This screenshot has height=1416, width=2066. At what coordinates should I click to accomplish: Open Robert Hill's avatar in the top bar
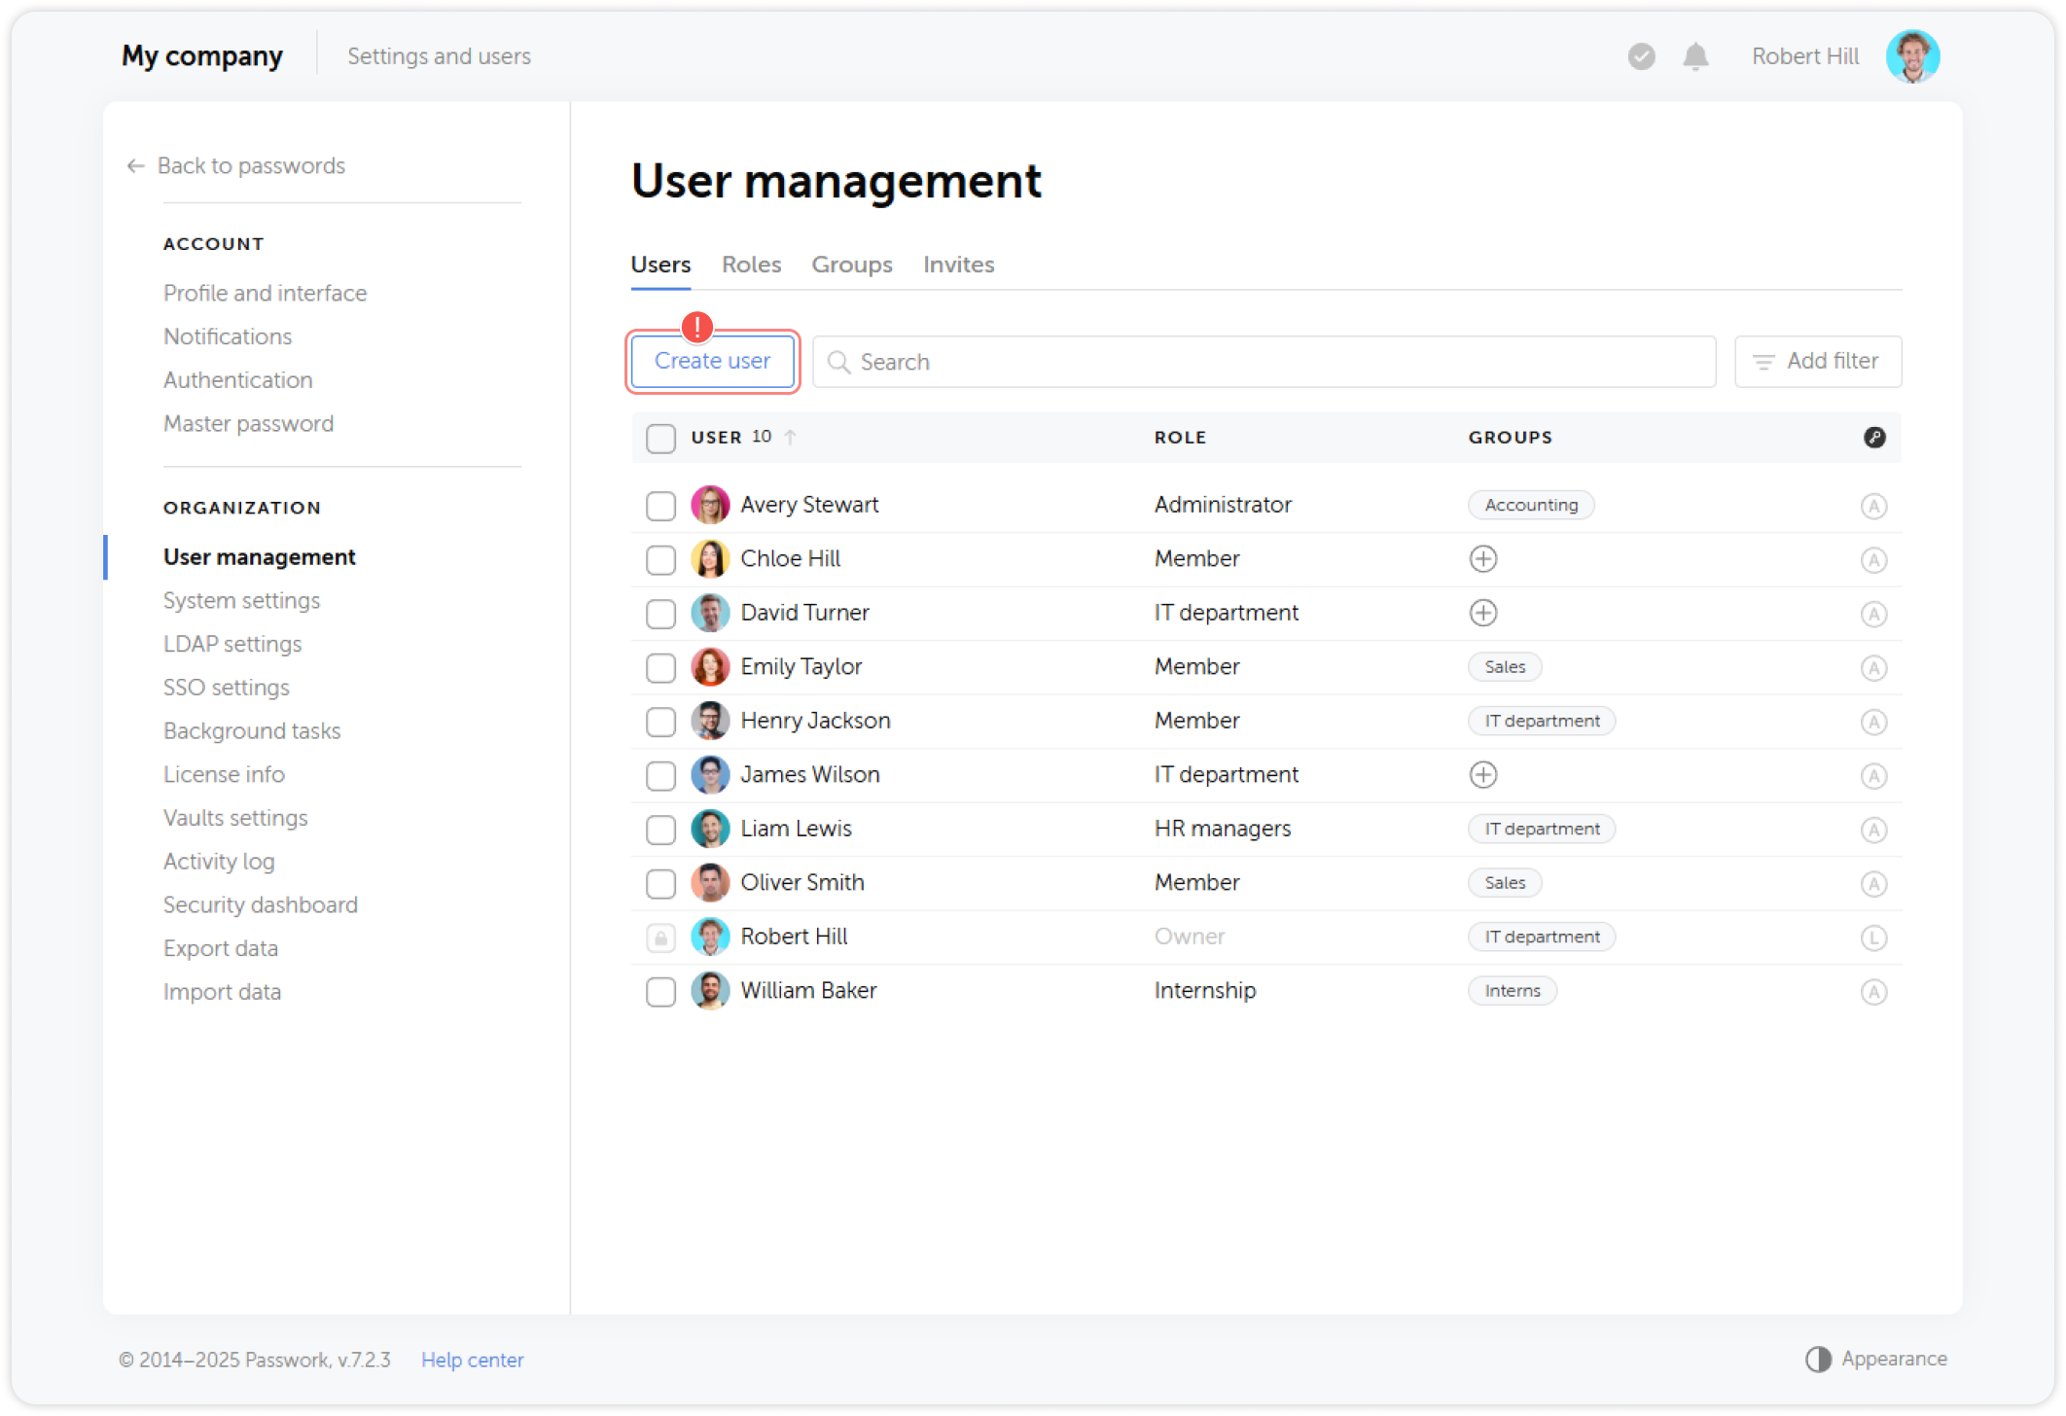1912,55
